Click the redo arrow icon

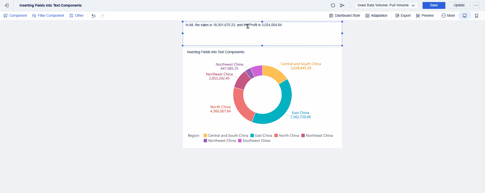(x=103, y=16)
